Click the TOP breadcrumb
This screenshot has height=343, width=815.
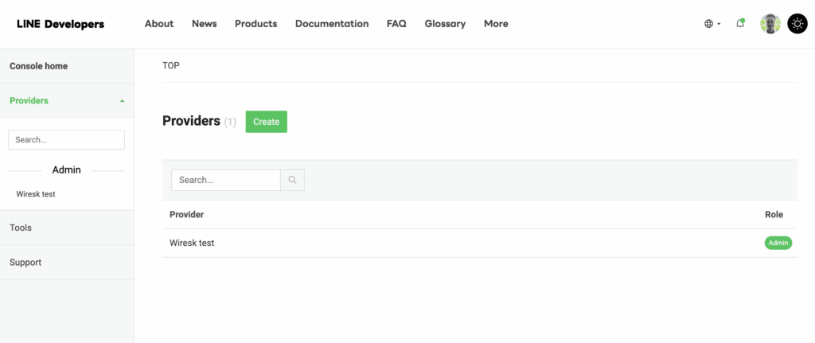pyautogui.click(x=171, y=65)
